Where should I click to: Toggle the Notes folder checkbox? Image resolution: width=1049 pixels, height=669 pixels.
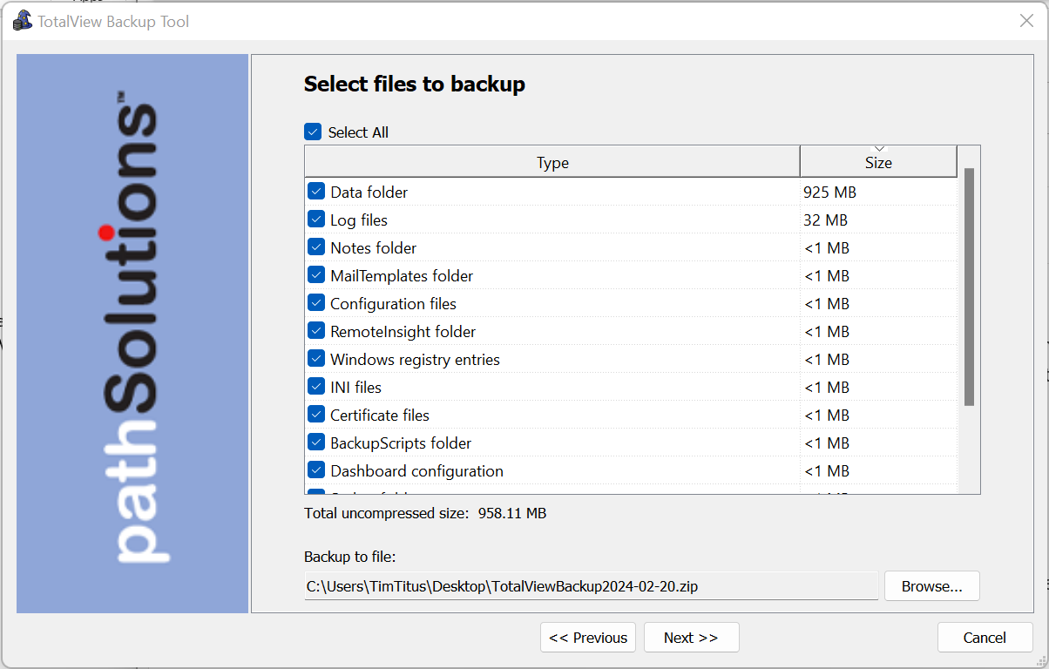[x=316, y=247]
